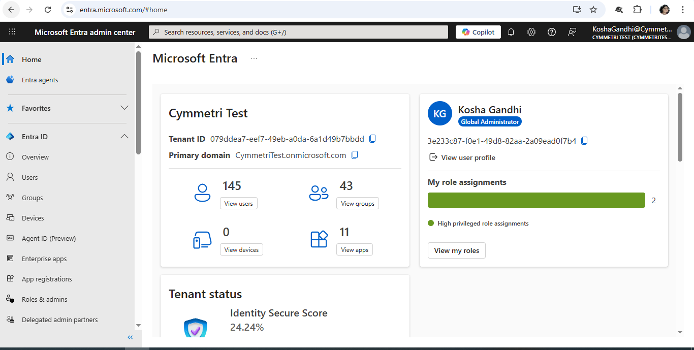
Task: Open the browser profile picture
Action: 665,10
